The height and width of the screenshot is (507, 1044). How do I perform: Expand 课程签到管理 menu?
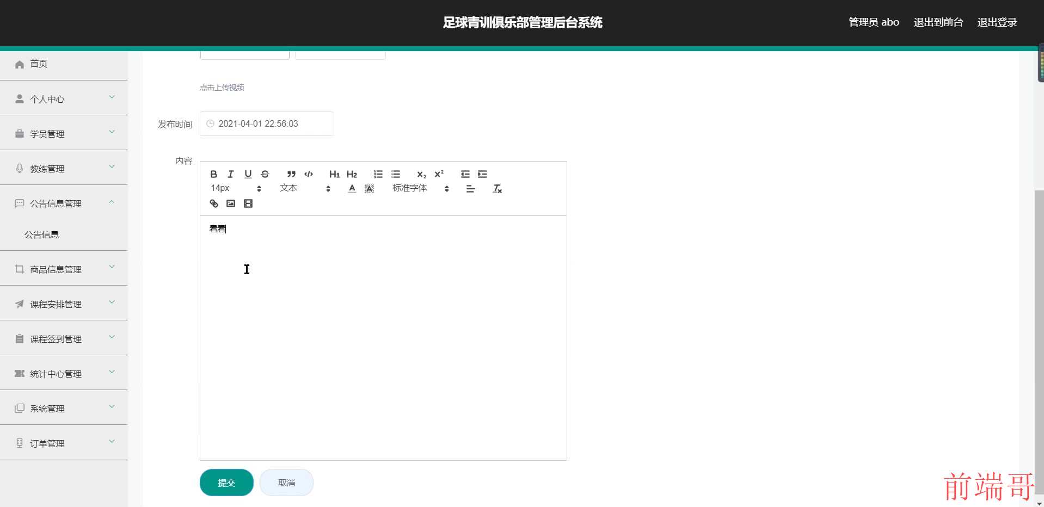point(64,338)
